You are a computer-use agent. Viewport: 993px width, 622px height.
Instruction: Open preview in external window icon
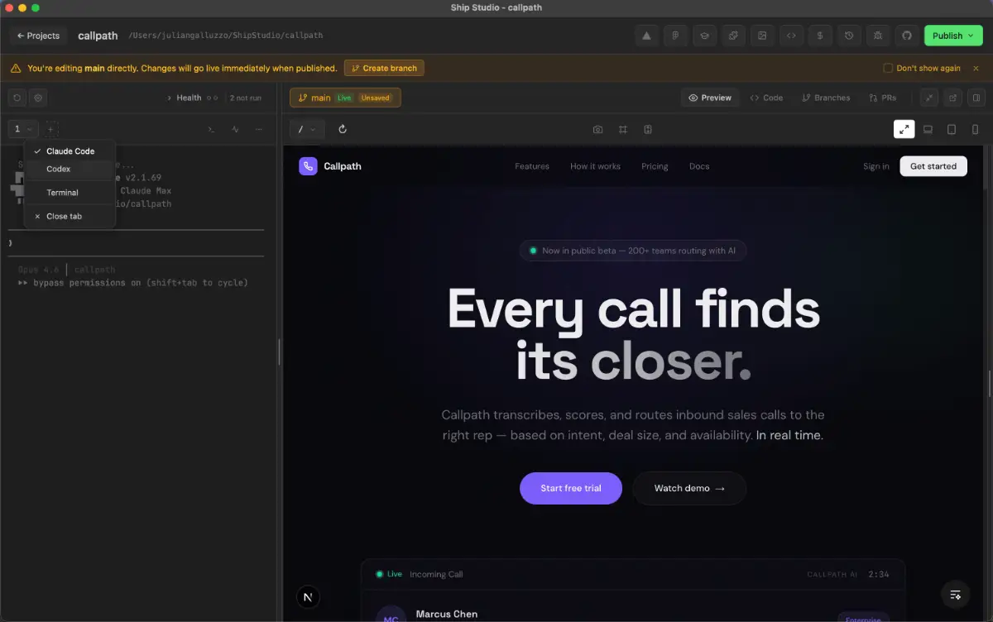pos(953,98)
